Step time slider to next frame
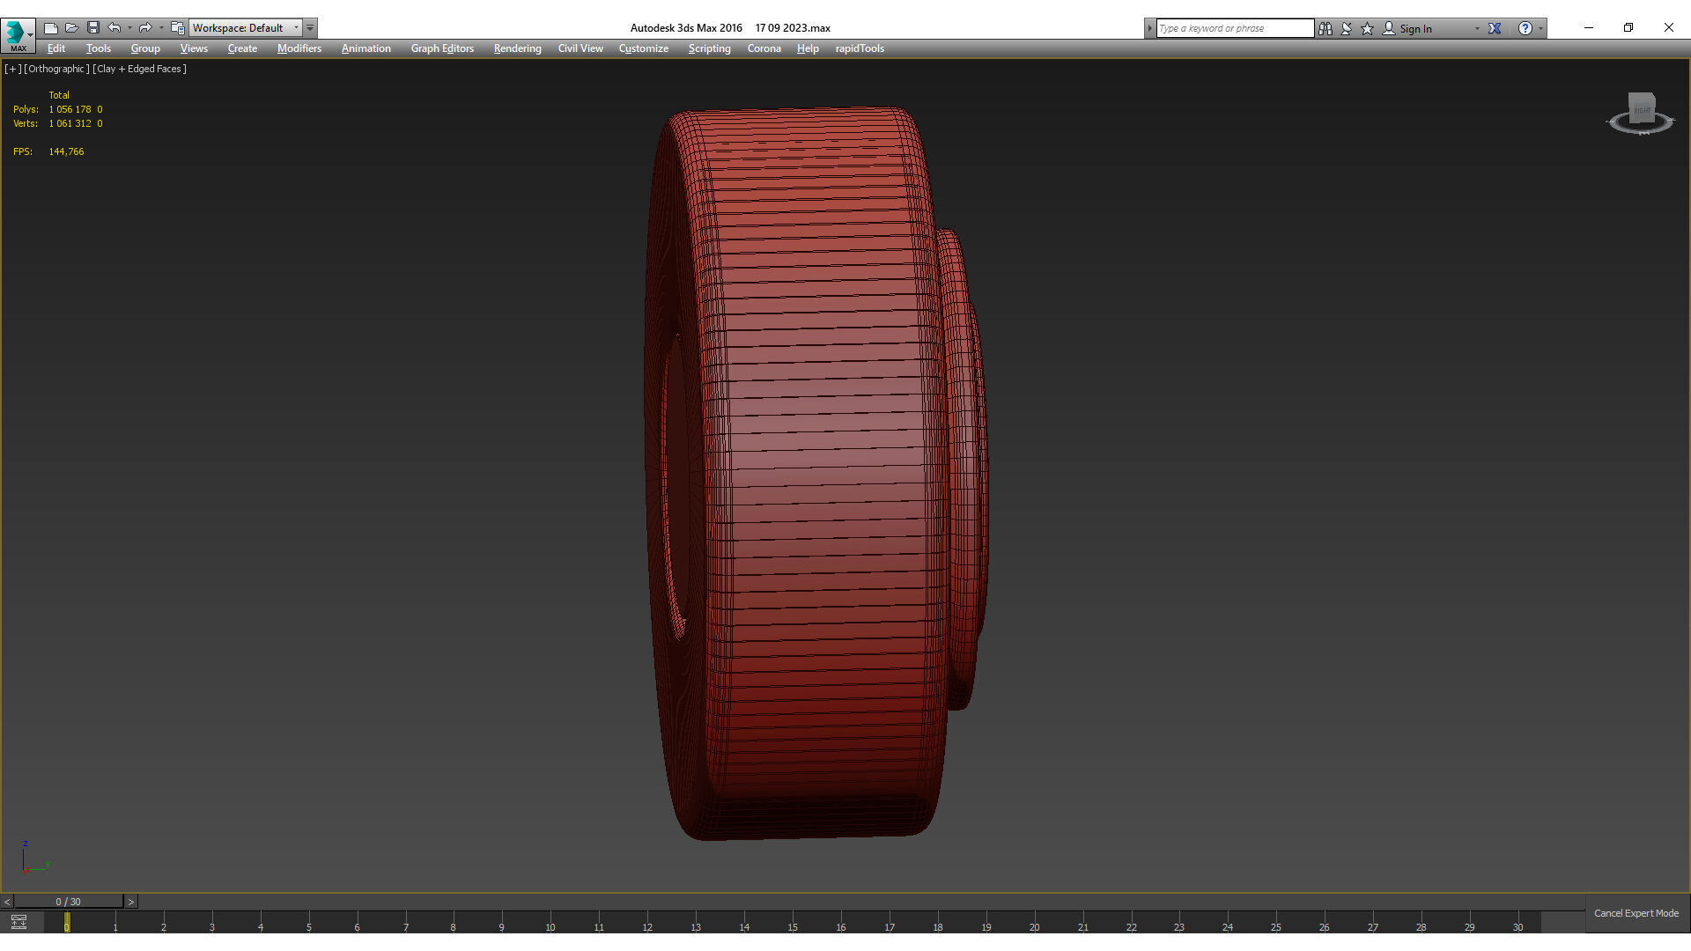Viewport: 1691px width, 951px height. (131, 902)
